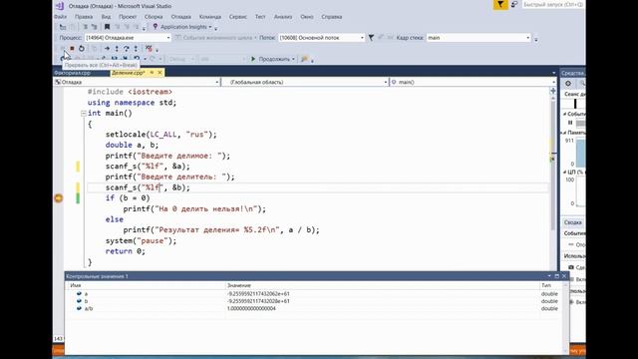638x359 pixels.
Task: Click in the Quick Launch search box
Action: point(552,4)
